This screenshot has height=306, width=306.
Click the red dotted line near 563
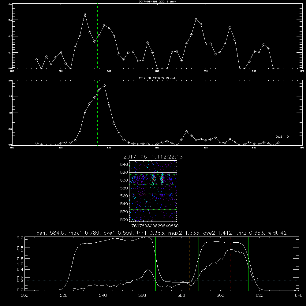(x=148, y=264)
